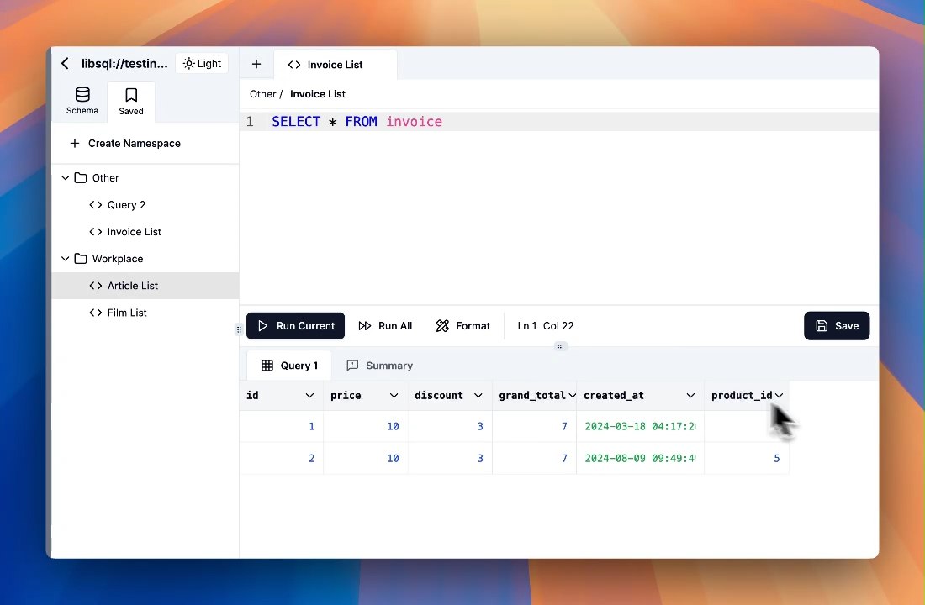Select the price cell in row 1

(x=366, y=426)
